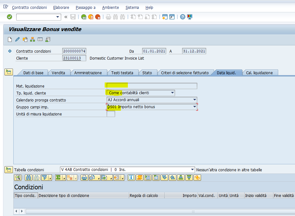Click the double-up arrow icon
Viewport: 295px width, 216px height.
coord(173,178)
